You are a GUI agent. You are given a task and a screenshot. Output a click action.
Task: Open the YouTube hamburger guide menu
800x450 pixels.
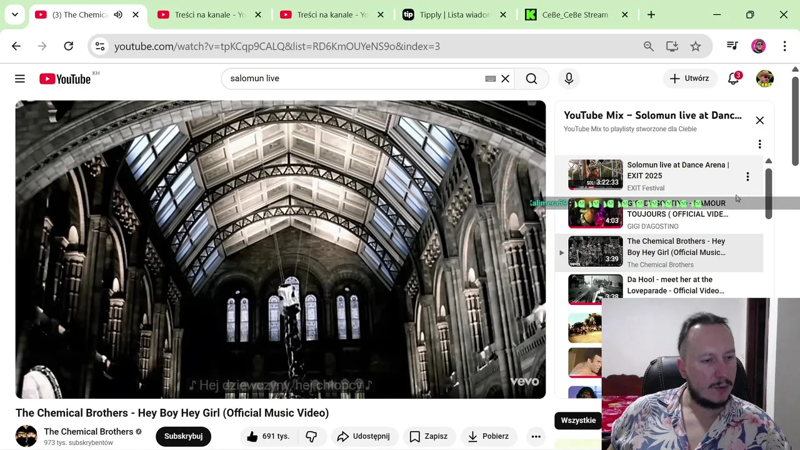pyautogui.click(x=20, y=78)
